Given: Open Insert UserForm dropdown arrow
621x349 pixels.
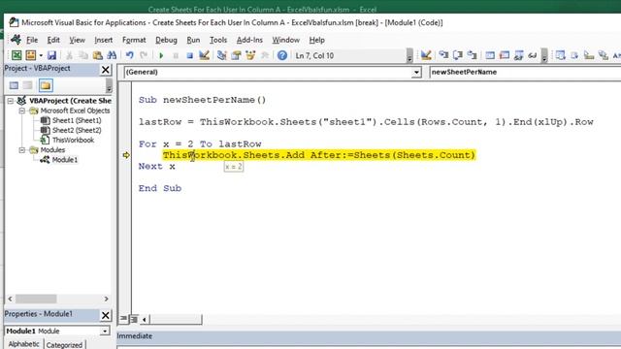Looking at the screenshot, I should tap(41, 55).
